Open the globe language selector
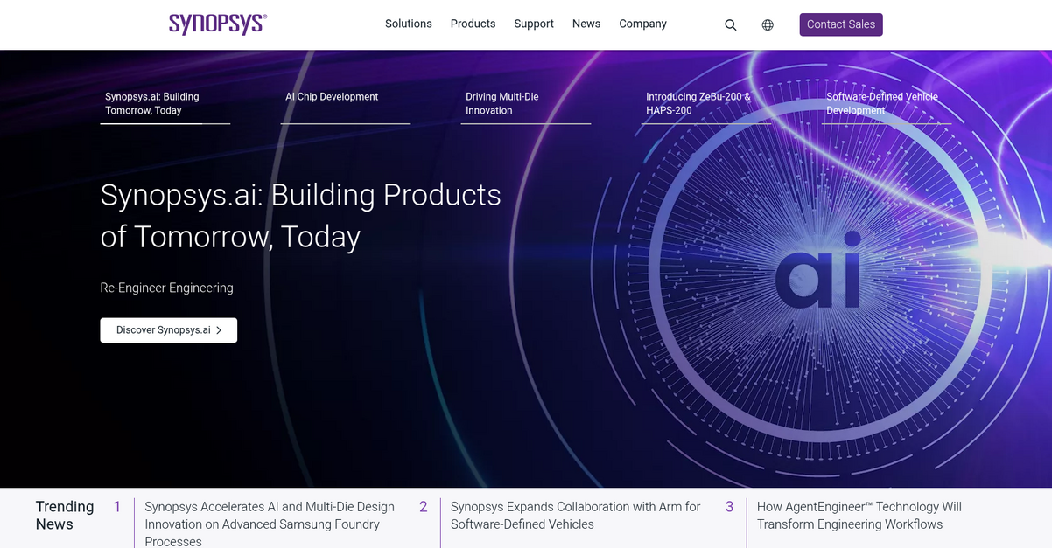 [768, 24]
